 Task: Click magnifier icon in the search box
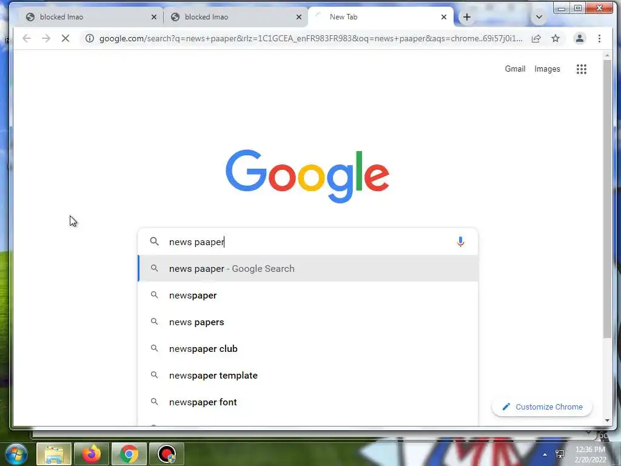pyautogui.click(x=155, y=241)
